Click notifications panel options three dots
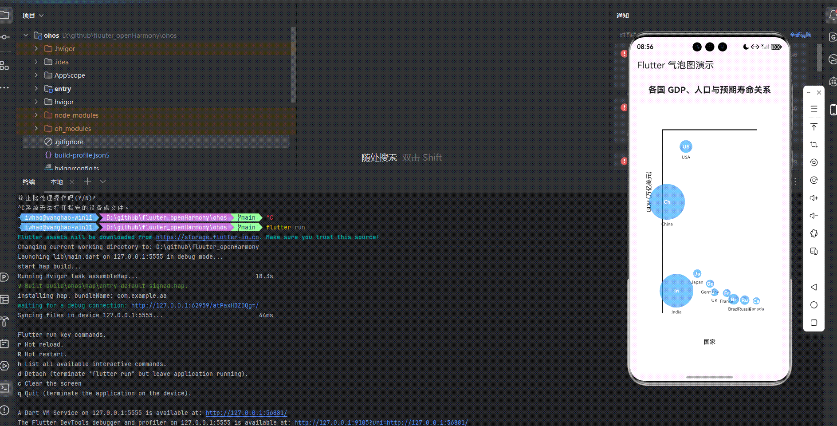Screen dimensions: 837x426 (795, 181)
